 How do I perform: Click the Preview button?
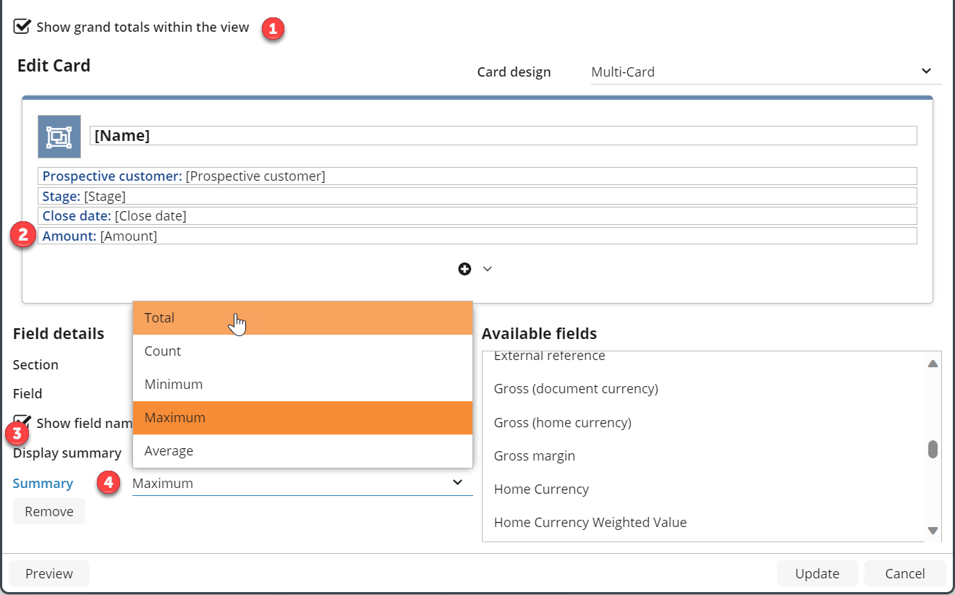point(49,573)
